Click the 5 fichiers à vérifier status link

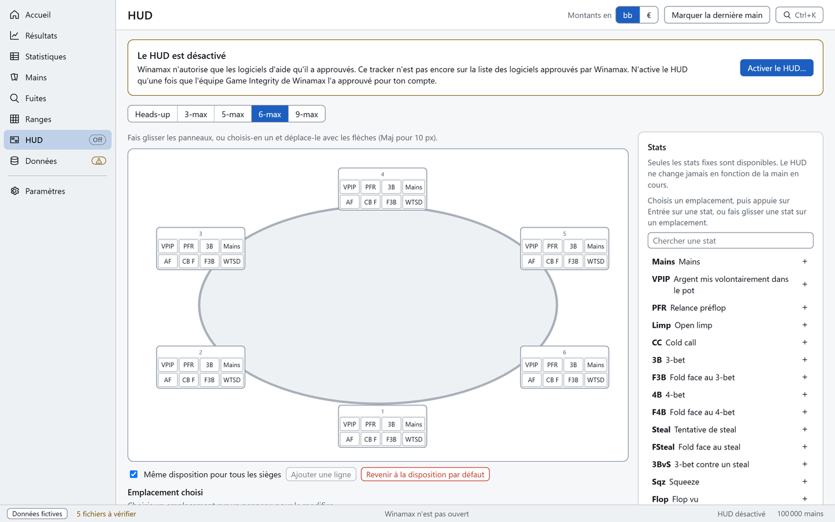pos(107,514)
